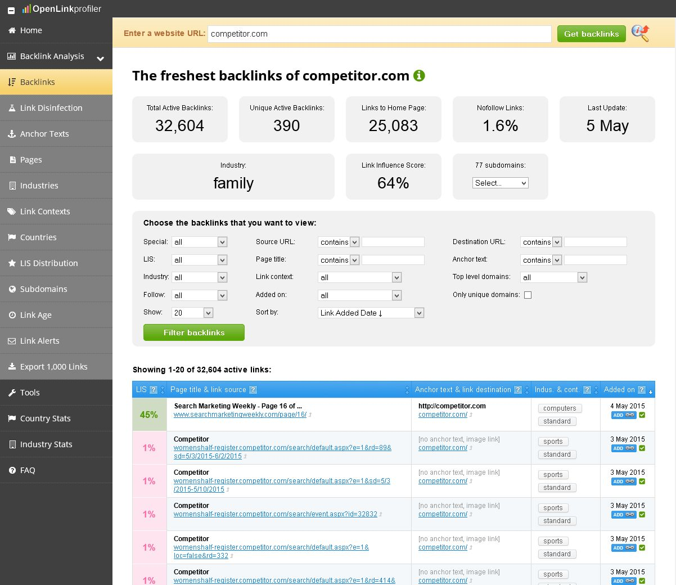
Task: Open help icon for Page title & link source
Action: 253,390
